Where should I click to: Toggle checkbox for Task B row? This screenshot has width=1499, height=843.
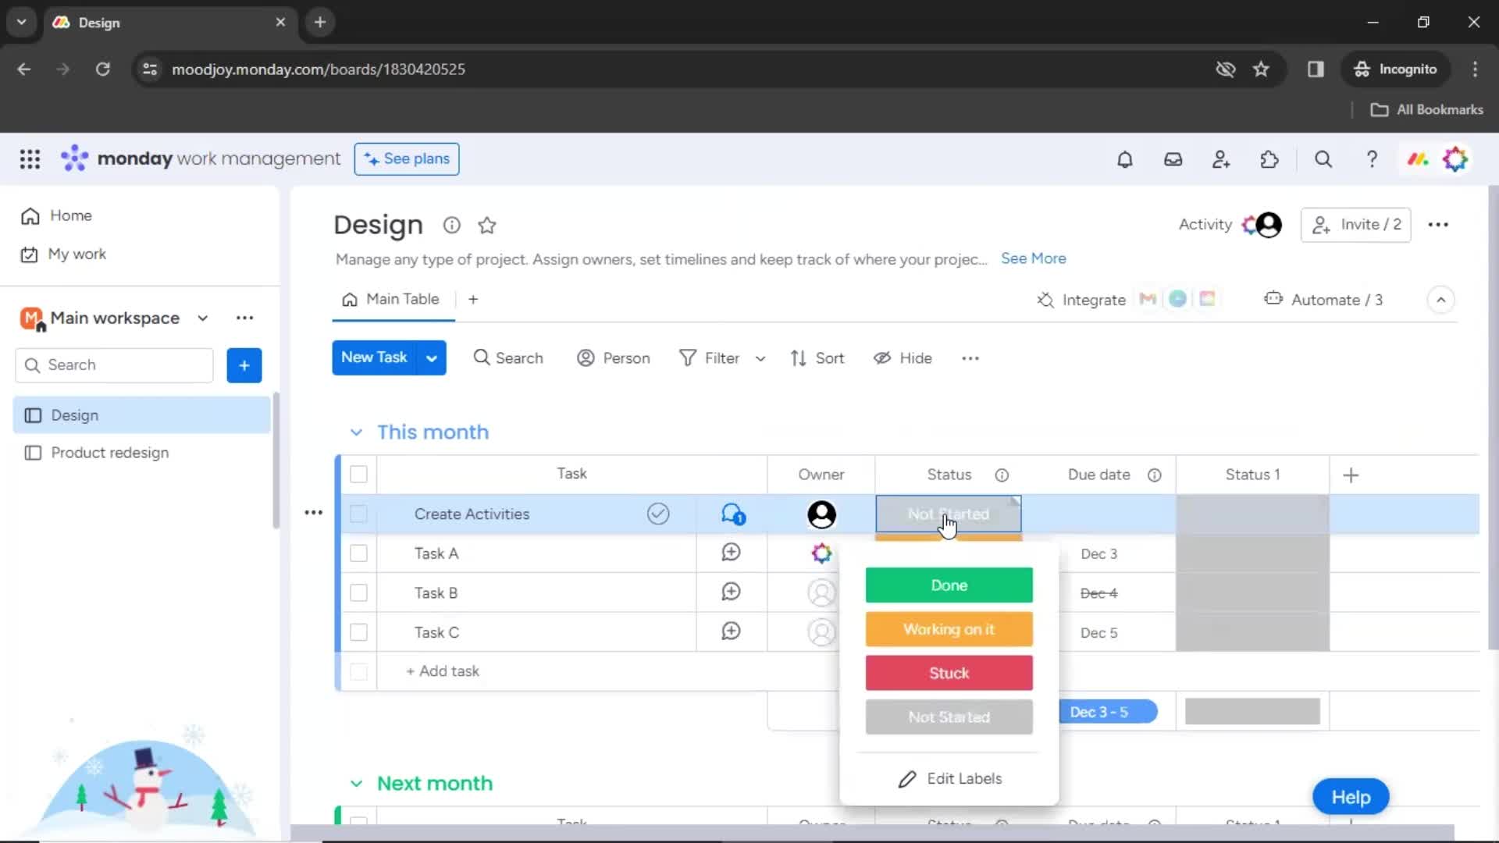click(x=358, y=592)
